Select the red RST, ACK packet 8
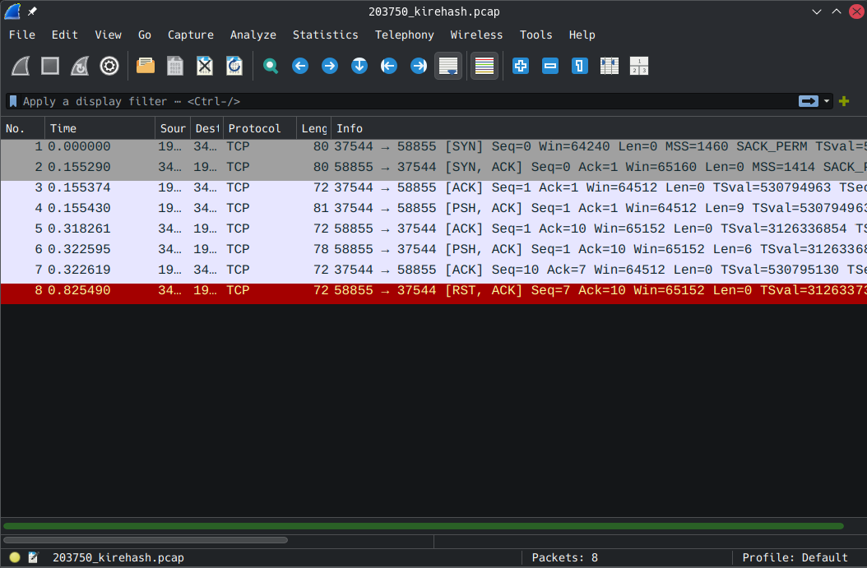This screenshot has height=568, width=867. pyautogui.click(x=411, y=291)
